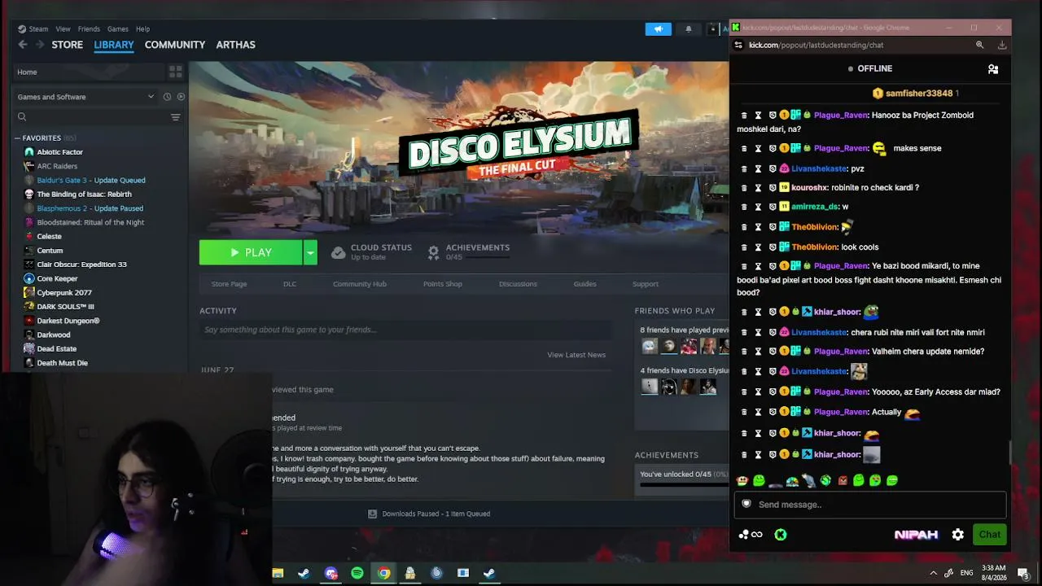Image resolution: width=1042 pixels, height=586 pixels.
Task: Click View Latest News
Action: [576, 355]
